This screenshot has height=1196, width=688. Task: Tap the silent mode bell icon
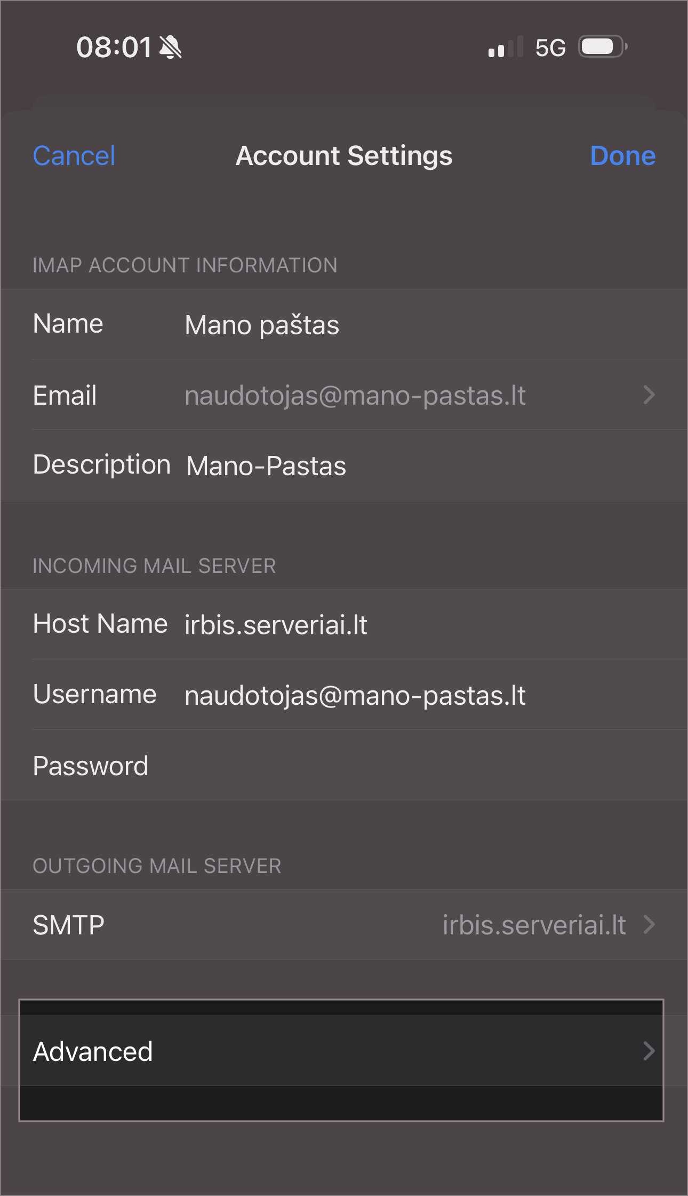[171, 48]
